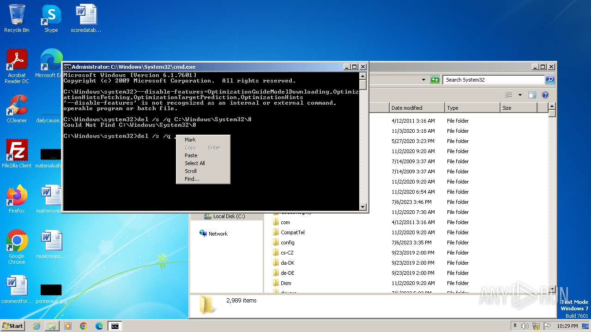Sort by the Type column header
Screen dimensions: 591x332
[x=472, y=108]
